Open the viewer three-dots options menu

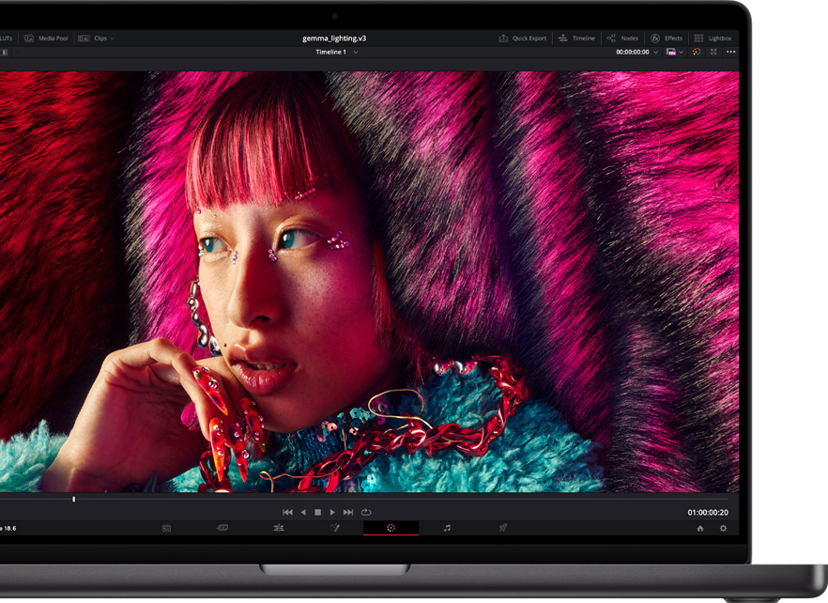click(731, 52)
